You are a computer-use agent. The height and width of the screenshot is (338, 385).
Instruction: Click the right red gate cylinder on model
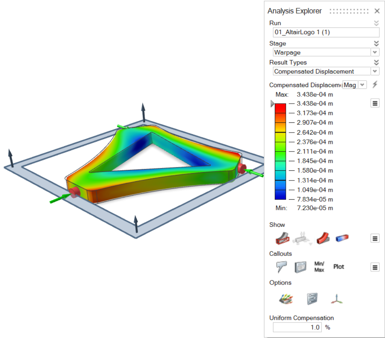[x=242, y=168]
